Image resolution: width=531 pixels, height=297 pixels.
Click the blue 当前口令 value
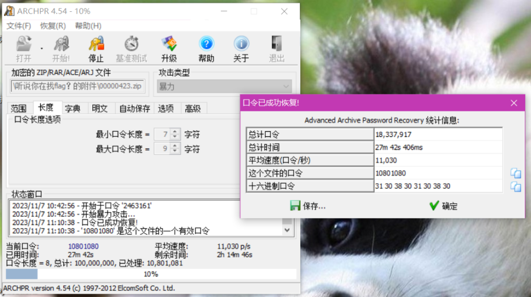pyautogui.click(x=83, y=246)
